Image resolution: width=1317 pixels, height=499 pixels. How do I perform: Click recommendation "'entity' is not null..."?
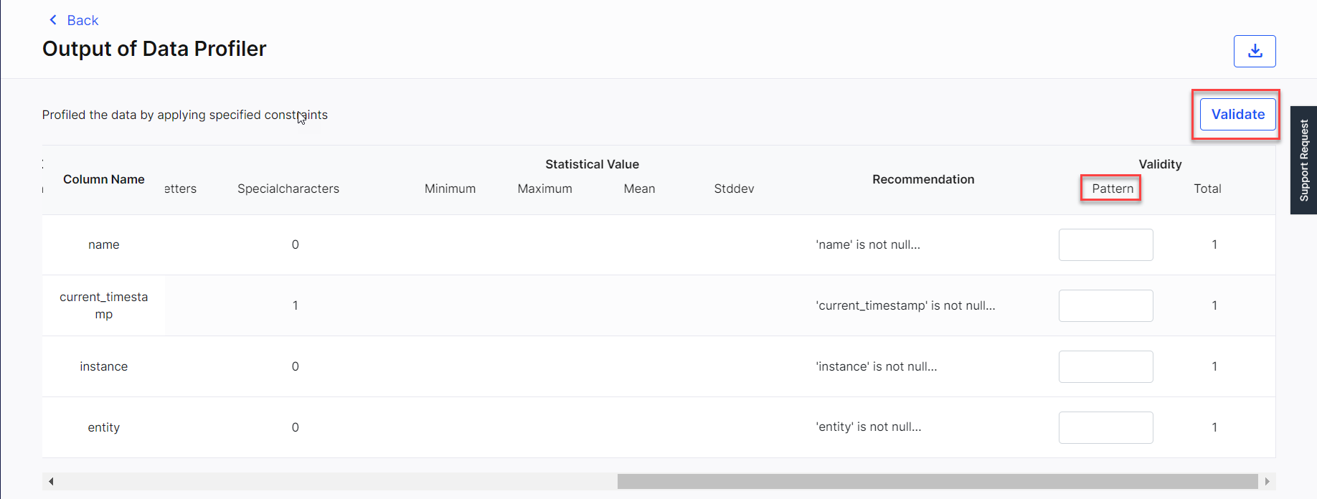(869, 427)
